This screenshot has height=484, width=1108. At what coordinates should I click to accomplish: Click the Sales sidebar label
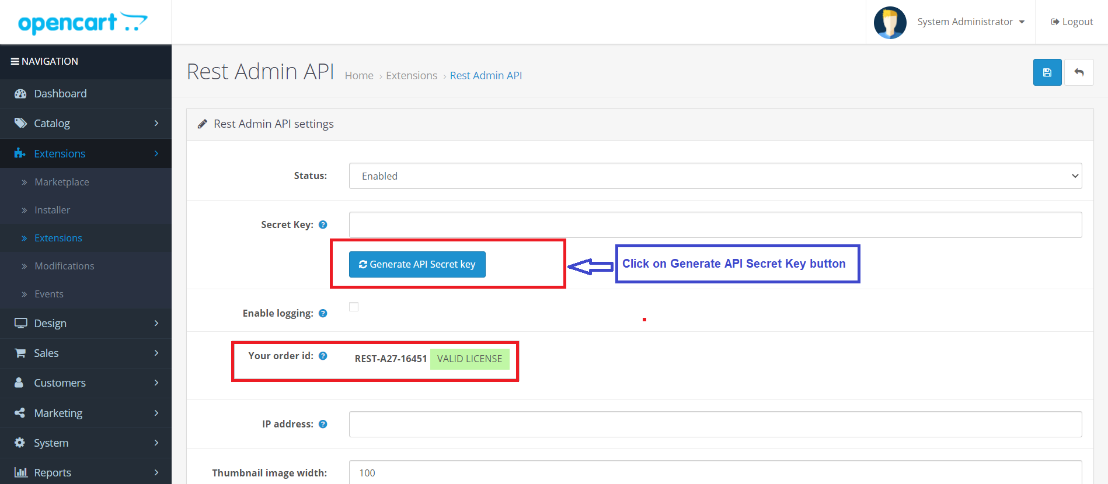pos(46,353)
